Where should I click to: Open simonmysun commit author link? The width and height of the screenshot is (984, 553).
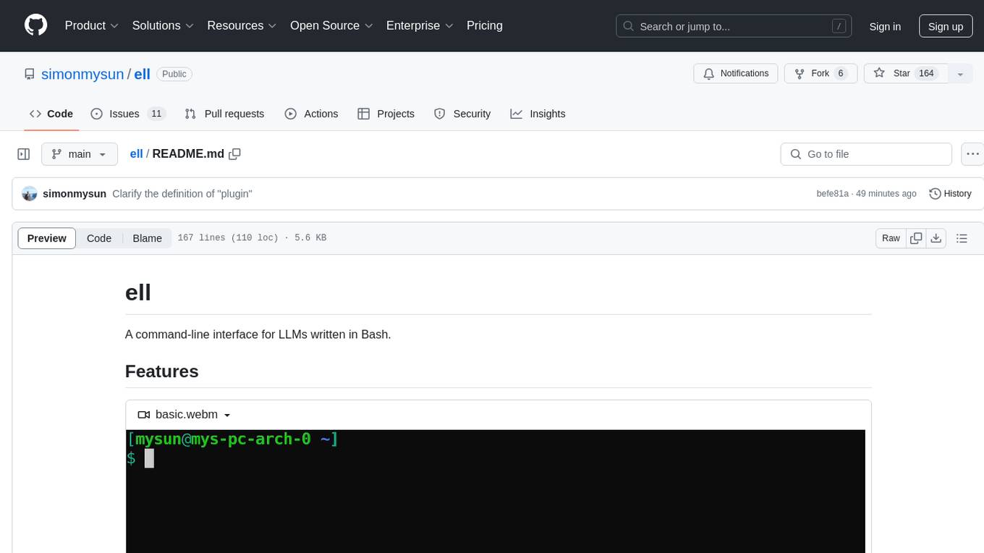point(75,194)
